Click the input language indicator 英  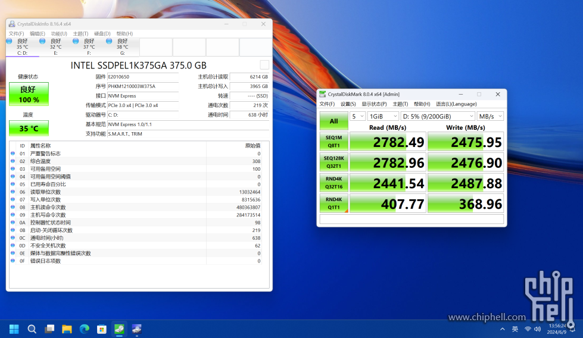(515, 329)
